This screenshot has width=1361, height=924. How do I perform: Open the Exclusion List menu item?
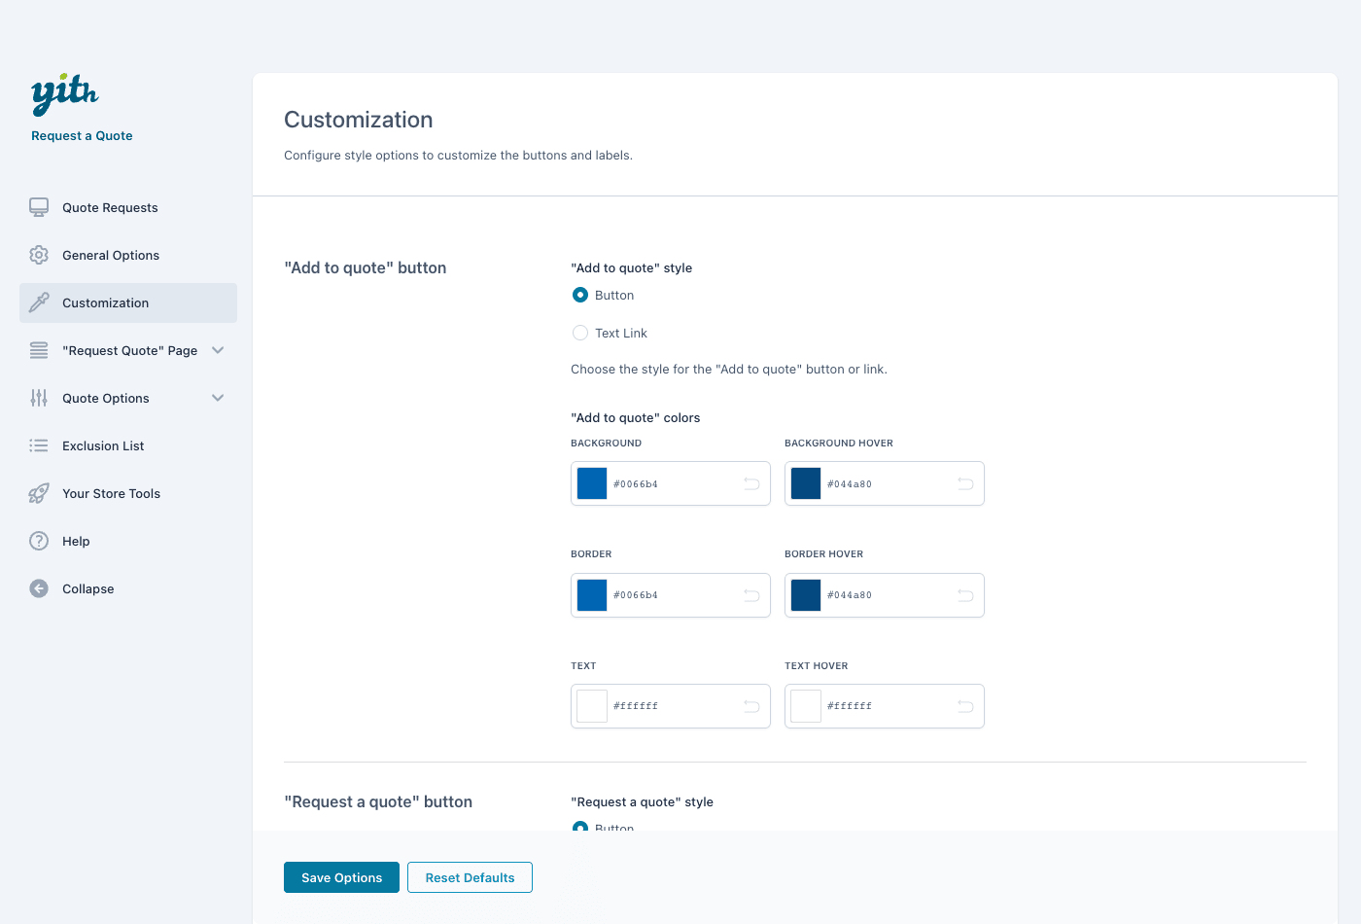click(x=128, y=445)
